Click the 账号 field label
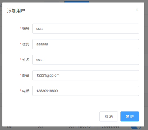This screenshot has width=148, height=130. (x=26, y=29)
